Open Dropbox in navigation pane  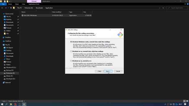pos(8,37)
